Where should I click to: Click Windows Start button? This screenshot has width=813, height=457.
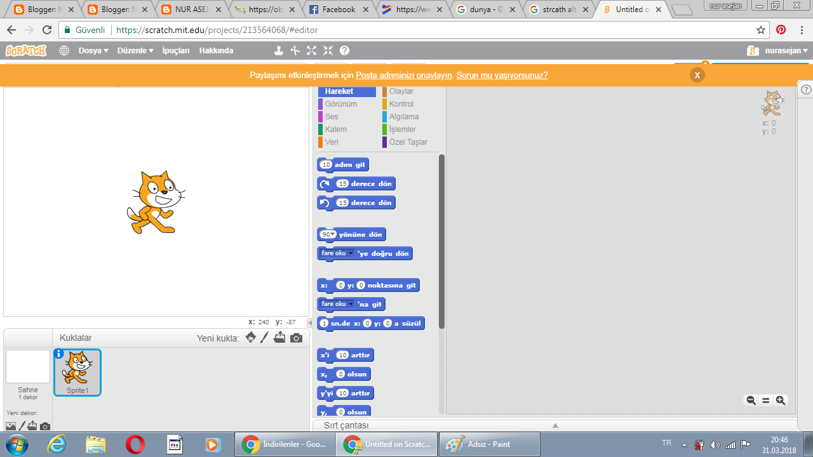(17, 444)
